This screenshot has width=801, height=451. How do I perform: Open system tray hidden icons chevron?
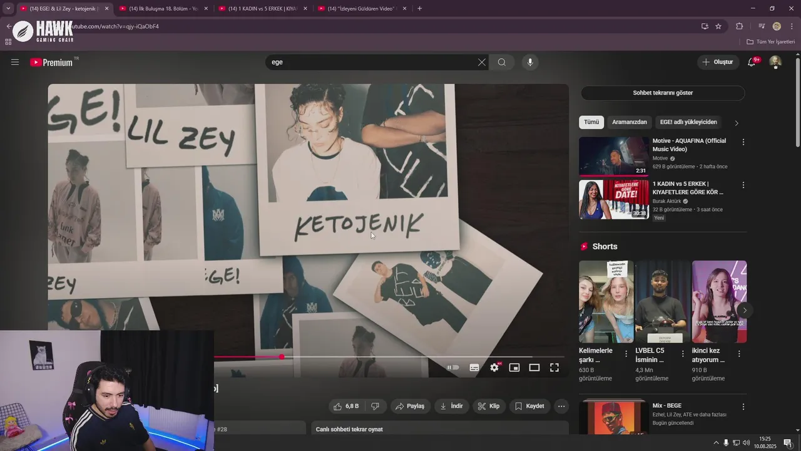[716, 443]
